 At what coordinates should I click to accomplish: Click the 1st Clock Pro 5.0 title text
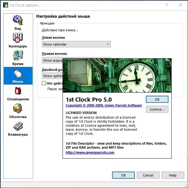(x=89, y=99)
